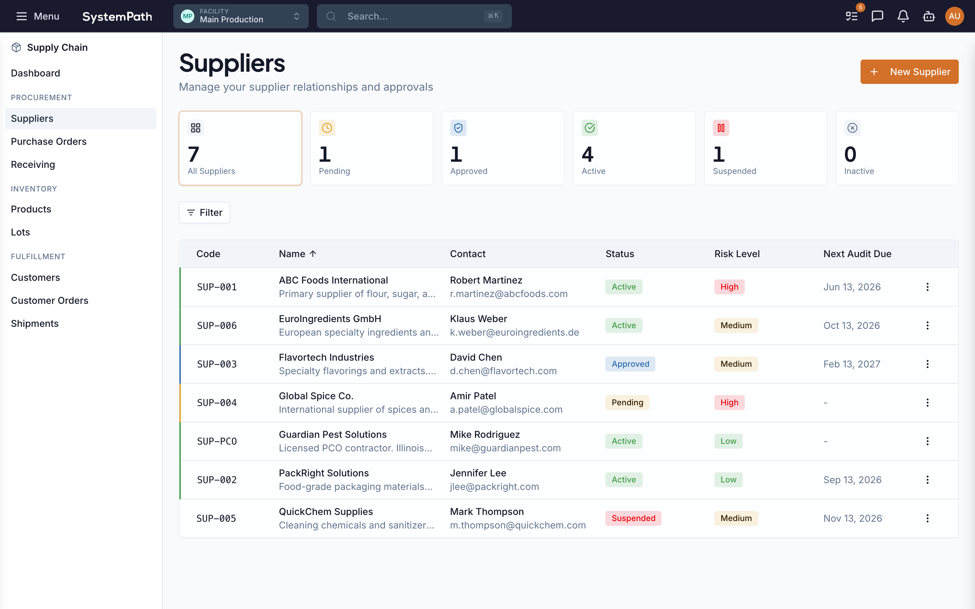Open the assistant robot icon
975x609 pixels.
929,16
